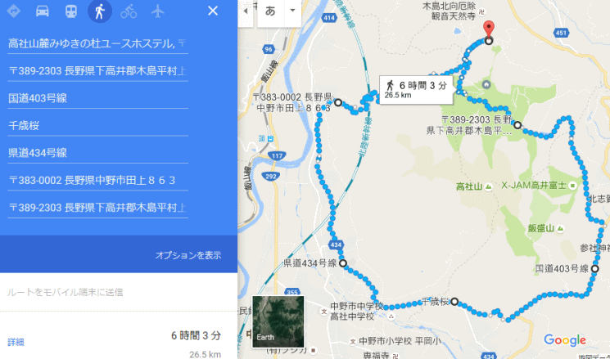The height and width of the screenshot is (359, 610).
Task: Select the recommended route diamond icon
Action: [x=14, y=11]
